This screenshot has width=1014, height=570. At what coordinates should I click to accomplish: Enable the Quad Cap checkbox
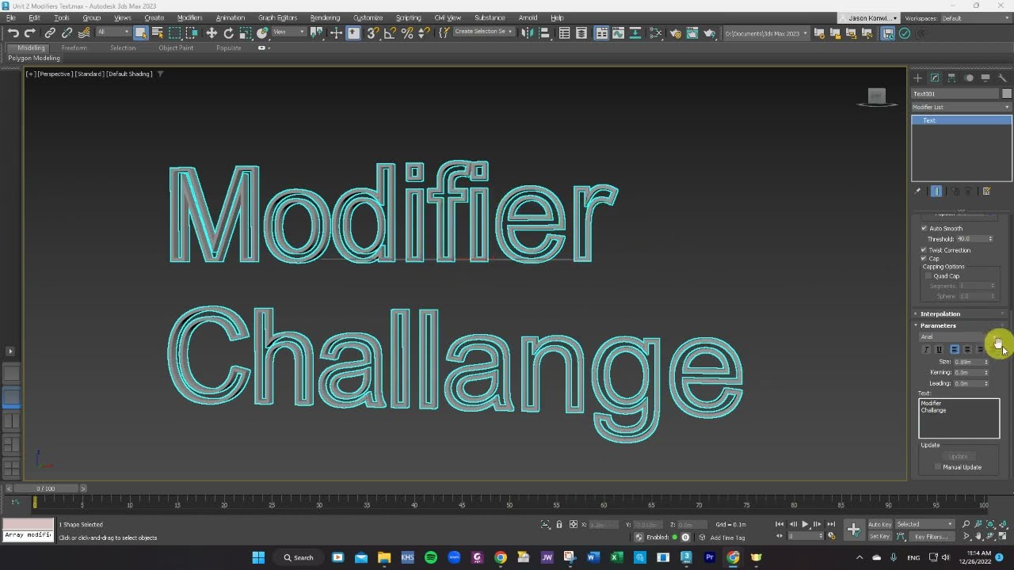coord(929,275)
